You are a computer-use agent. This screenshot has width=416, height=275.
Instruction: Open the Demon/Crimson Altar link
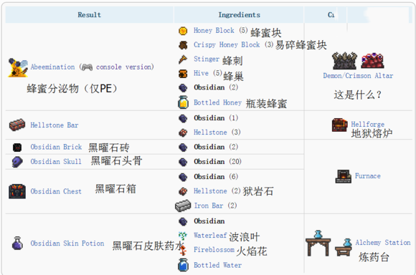(x=358, y=76)
